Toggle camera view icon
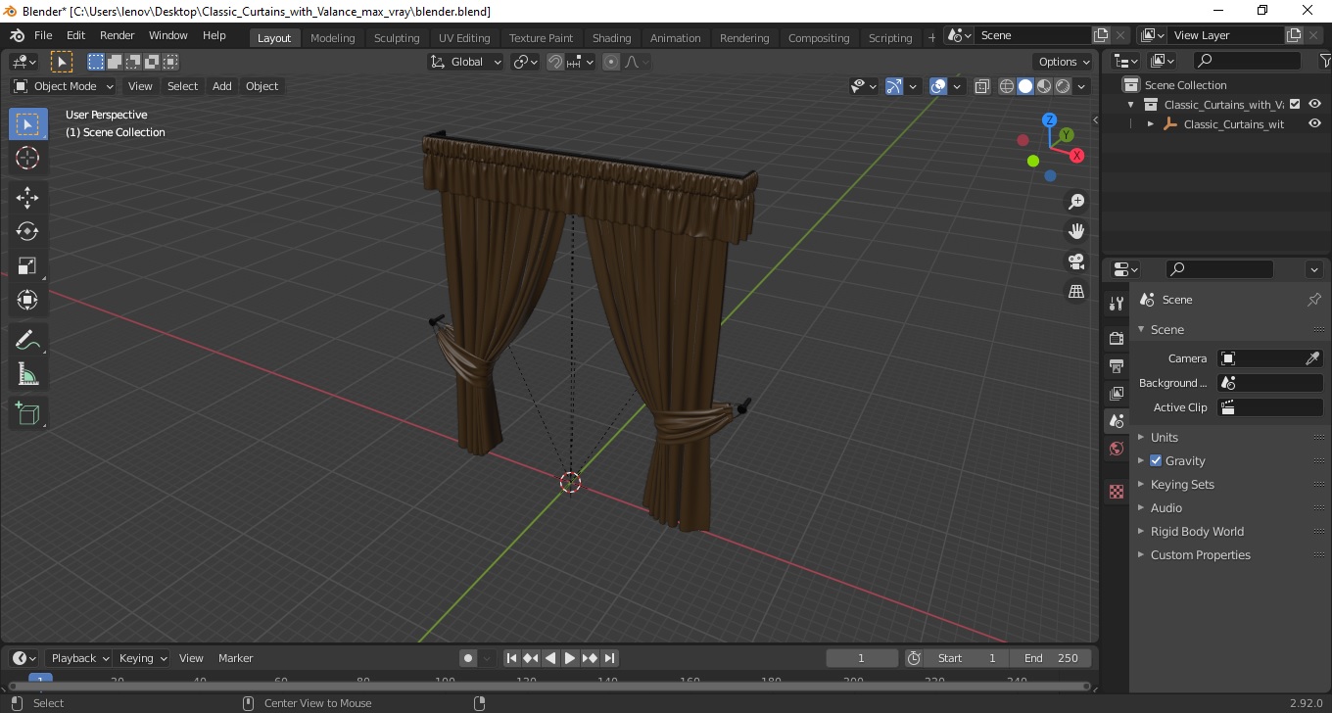The width and height of the screenshot is (1332, 713). point(1076,261)
